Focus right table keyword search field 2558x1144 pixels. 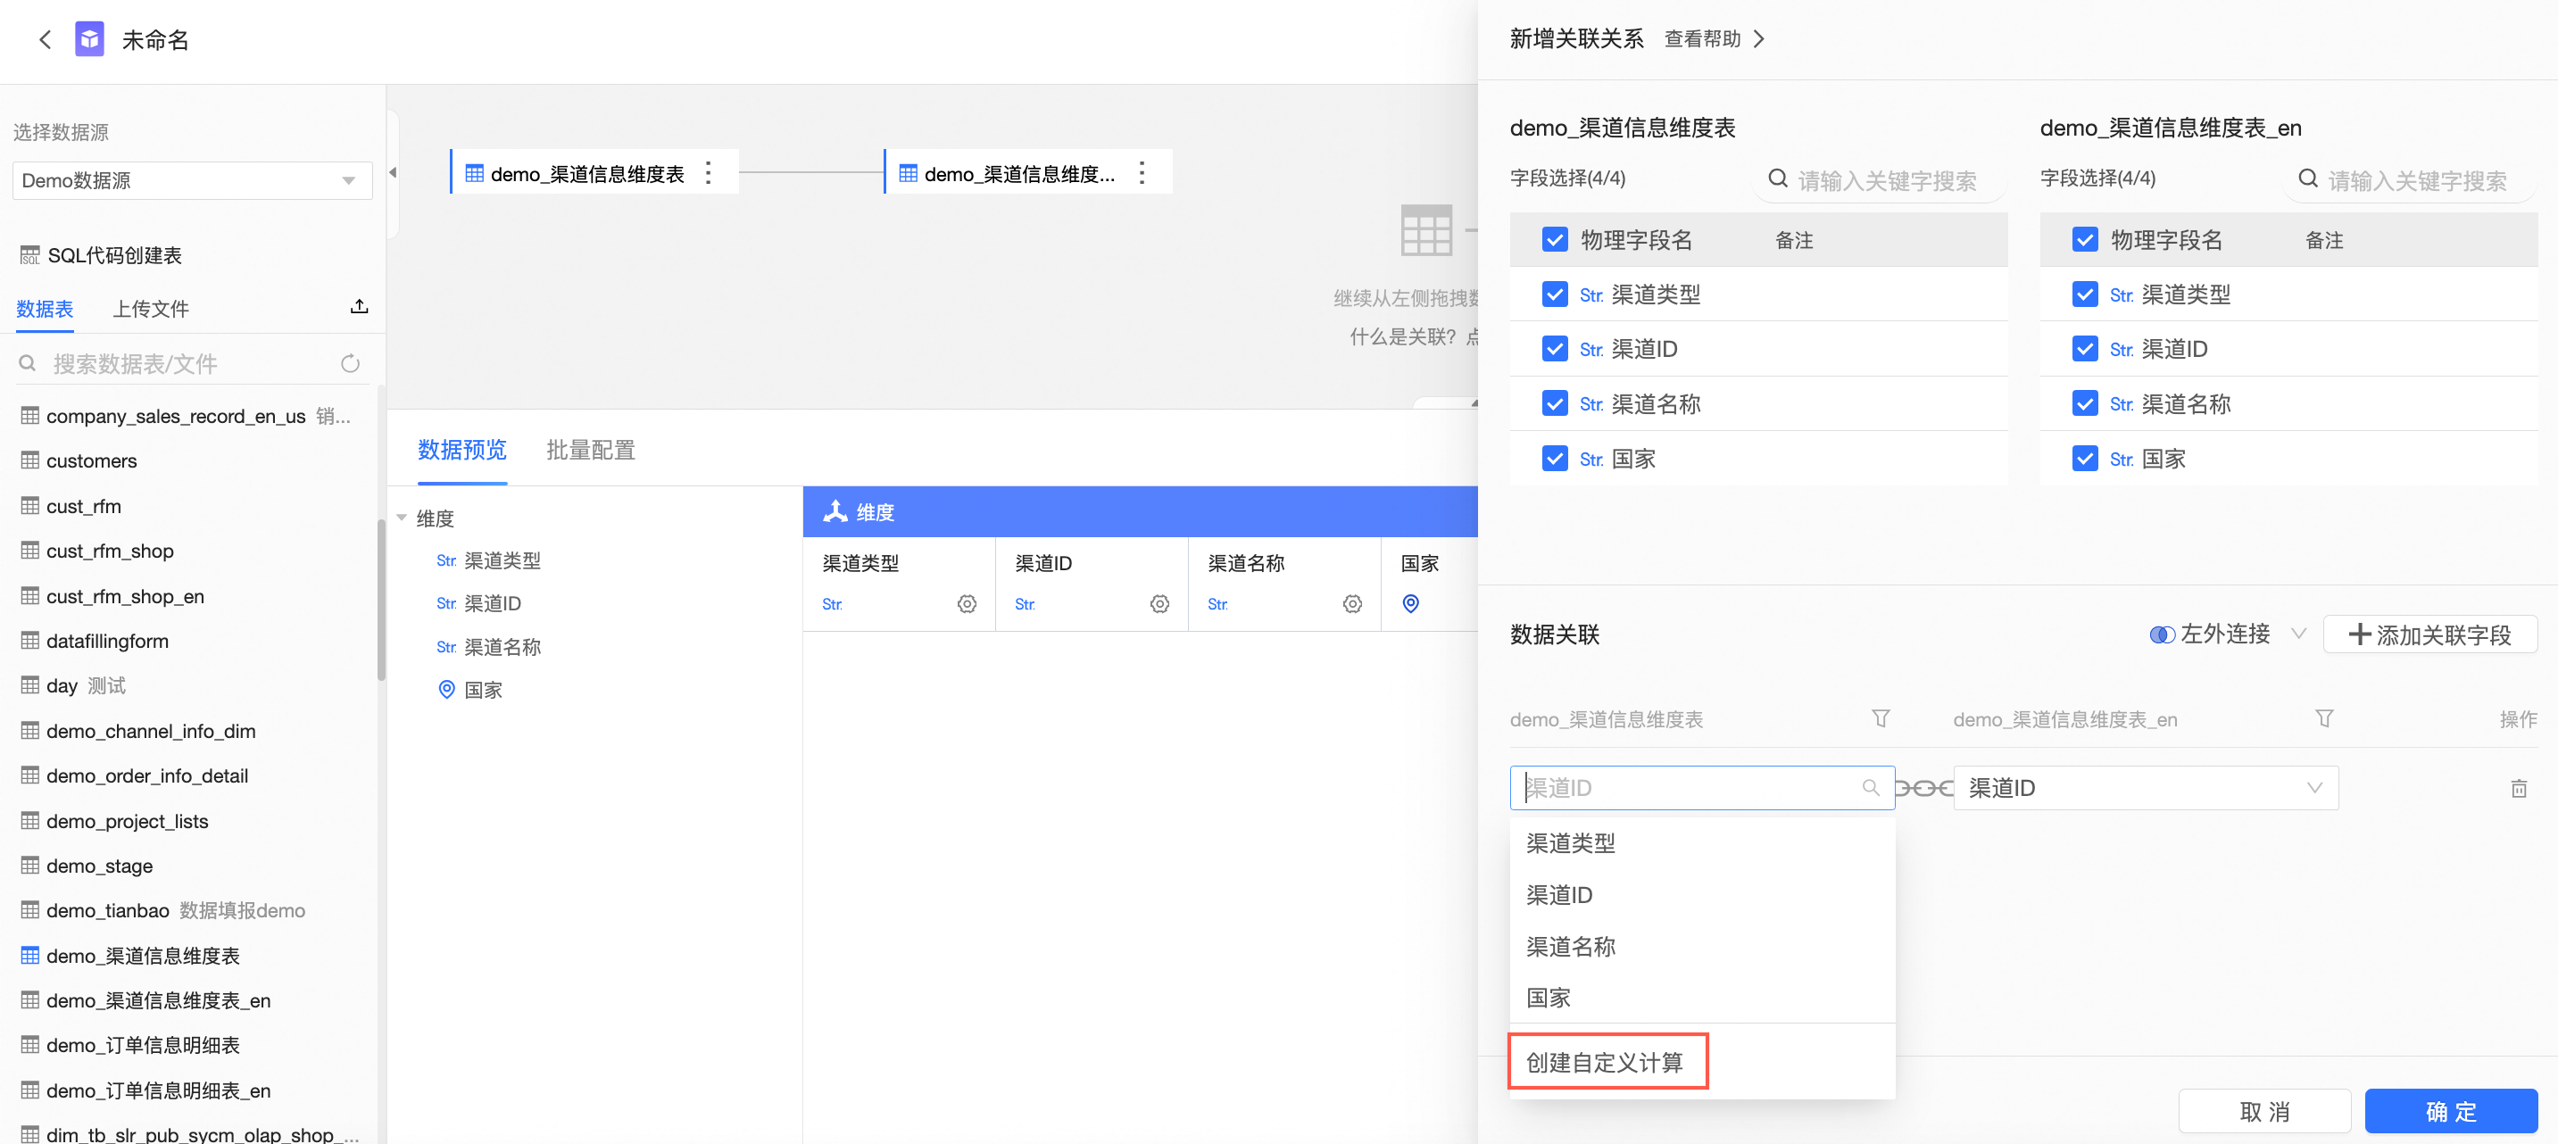[x=2411, y=179]
